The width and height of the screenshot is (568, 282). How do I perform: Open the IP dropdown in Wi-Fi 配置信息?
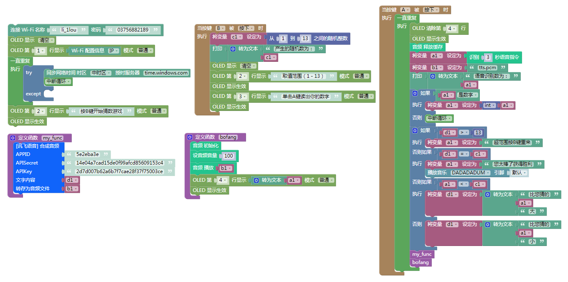pyautogui.click(x=114, y=50)
